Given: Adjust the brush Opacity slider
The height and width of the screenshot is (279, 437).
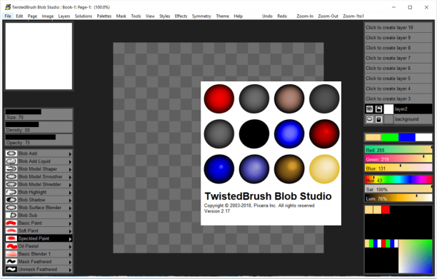Looking at the screenshot, I should (39, 140).
